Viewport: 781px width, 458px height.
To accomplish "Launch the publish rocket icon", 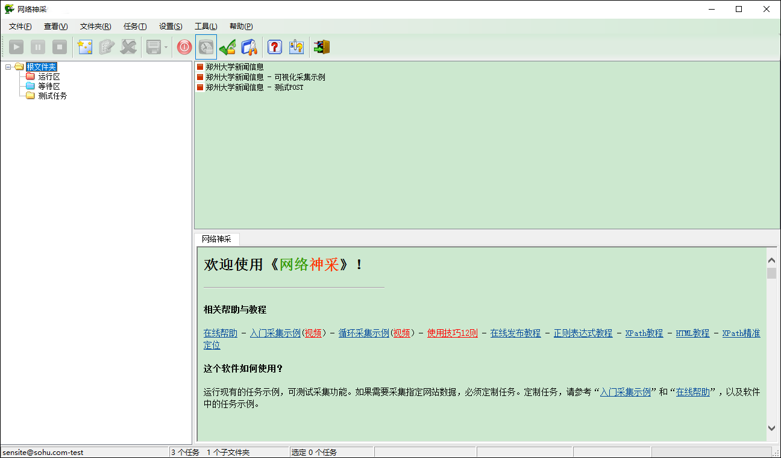I will click(249, 46).
